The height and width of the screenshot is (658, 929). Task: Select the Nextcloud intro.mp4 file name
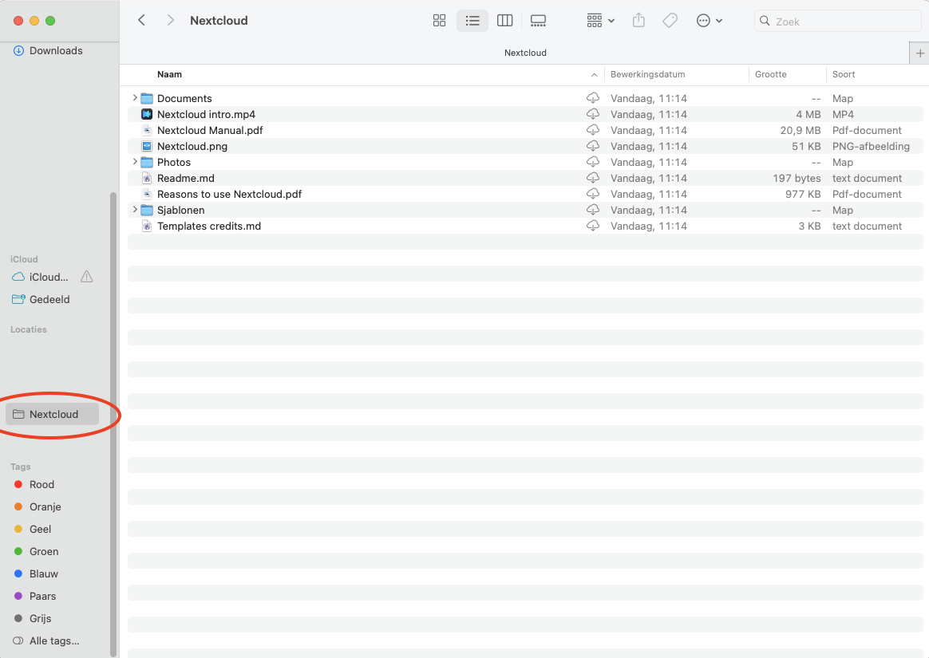pyautogui.click(x=206, y=114)
